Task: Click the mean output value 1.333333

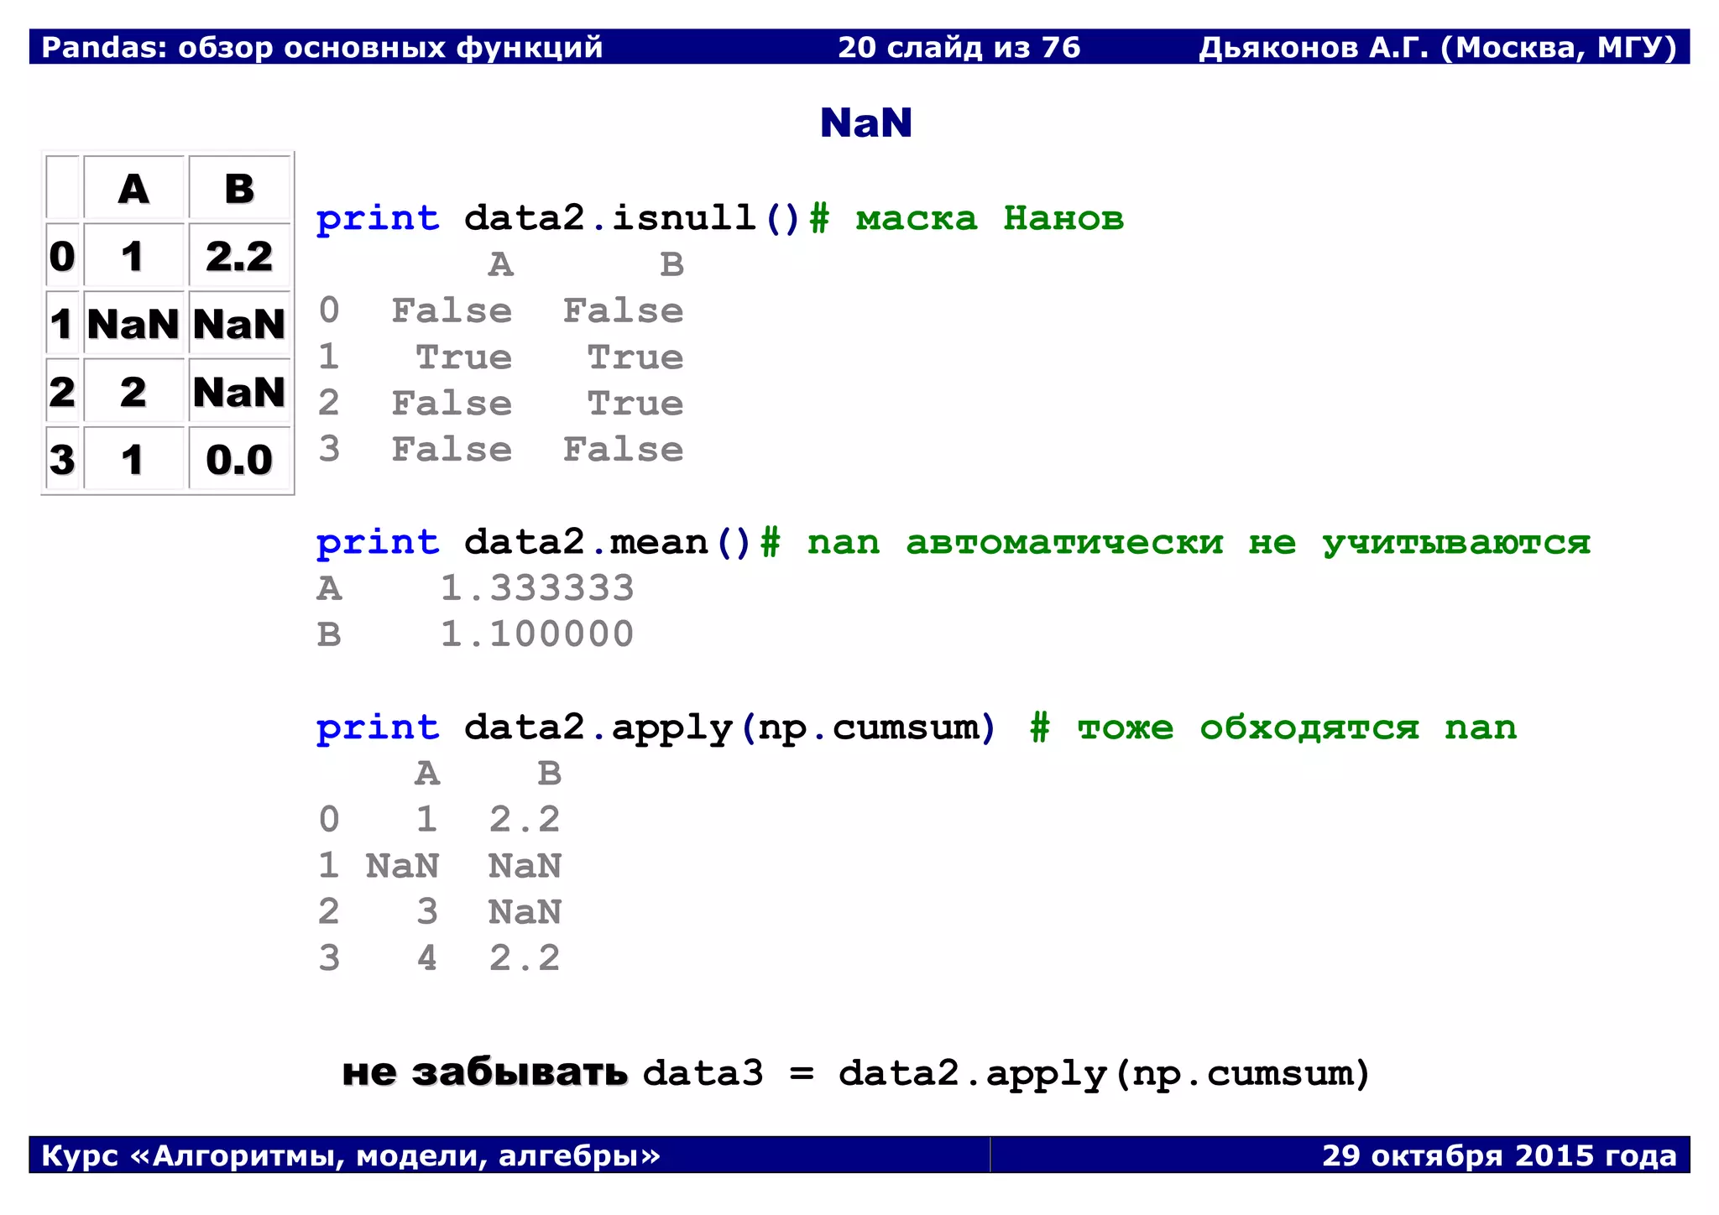Action: 537,588
